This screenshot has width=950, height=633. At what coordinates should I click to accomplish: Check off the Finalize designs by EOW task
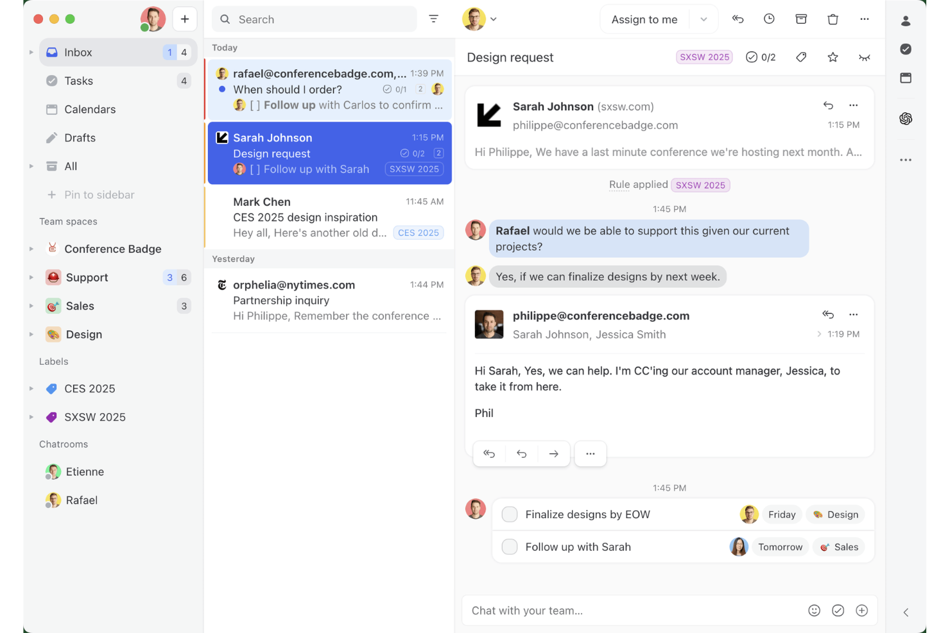(x=509, y=514)
